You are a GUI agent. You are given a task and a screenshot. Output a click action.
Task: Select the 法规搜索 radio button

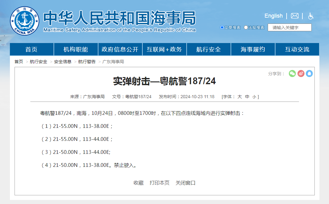(x=246, y=28)
